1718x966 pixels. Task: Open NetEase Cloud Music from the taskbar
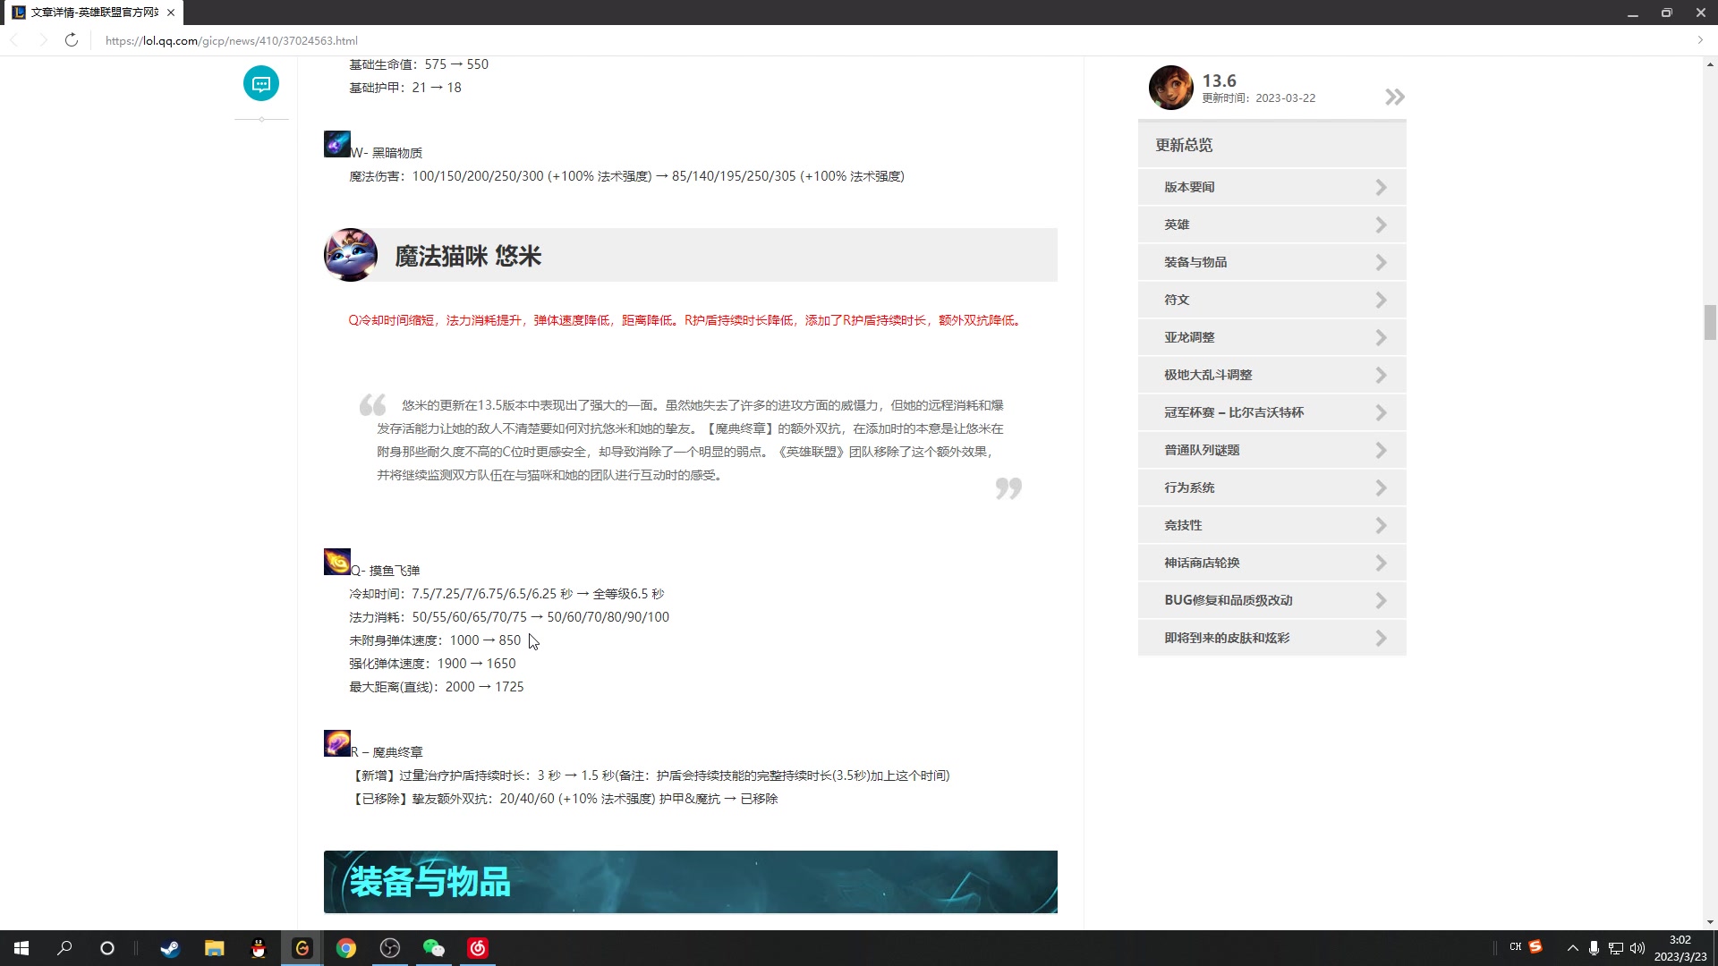coord(478,948)
